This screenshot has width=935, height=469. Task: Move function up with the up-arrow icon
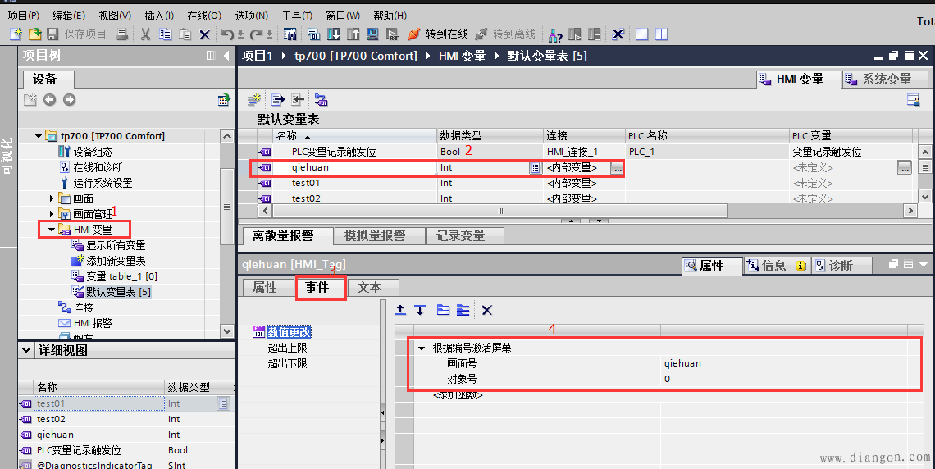(x=401, y=310)
